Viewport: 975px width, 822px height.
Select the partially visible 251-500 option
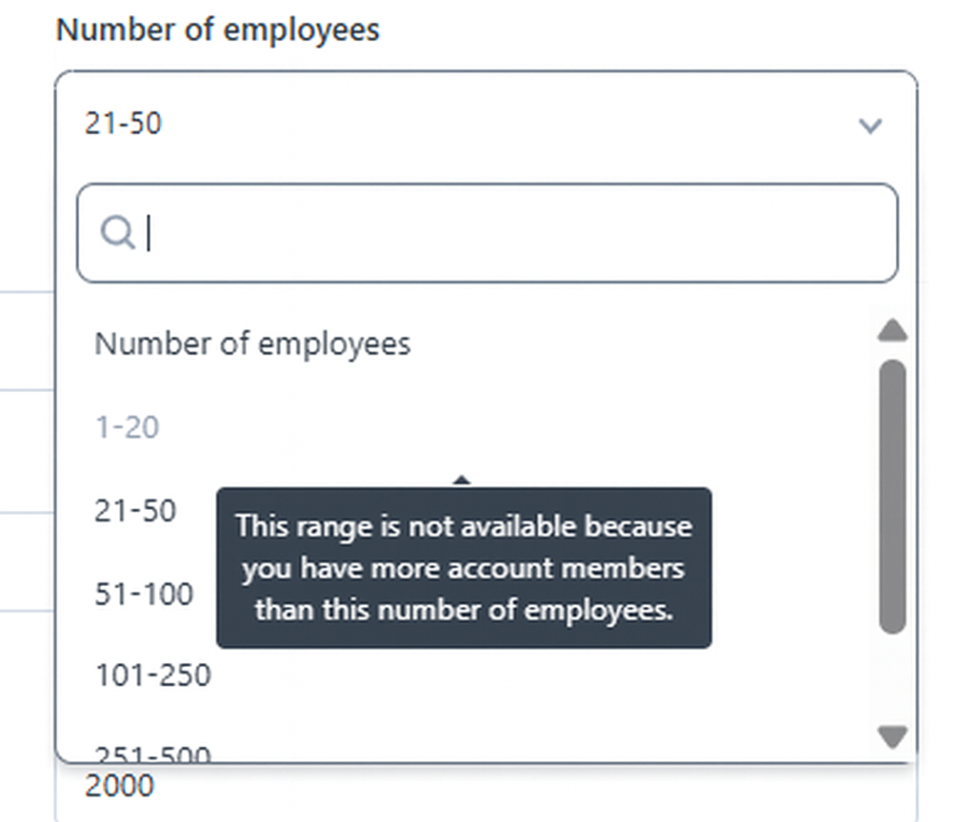pyautogui.click(x=152, y=753)
